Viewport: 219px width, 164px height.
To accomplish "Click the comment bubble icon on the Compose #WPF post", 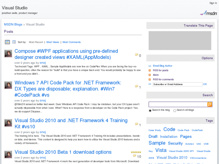I will [136, 54].
